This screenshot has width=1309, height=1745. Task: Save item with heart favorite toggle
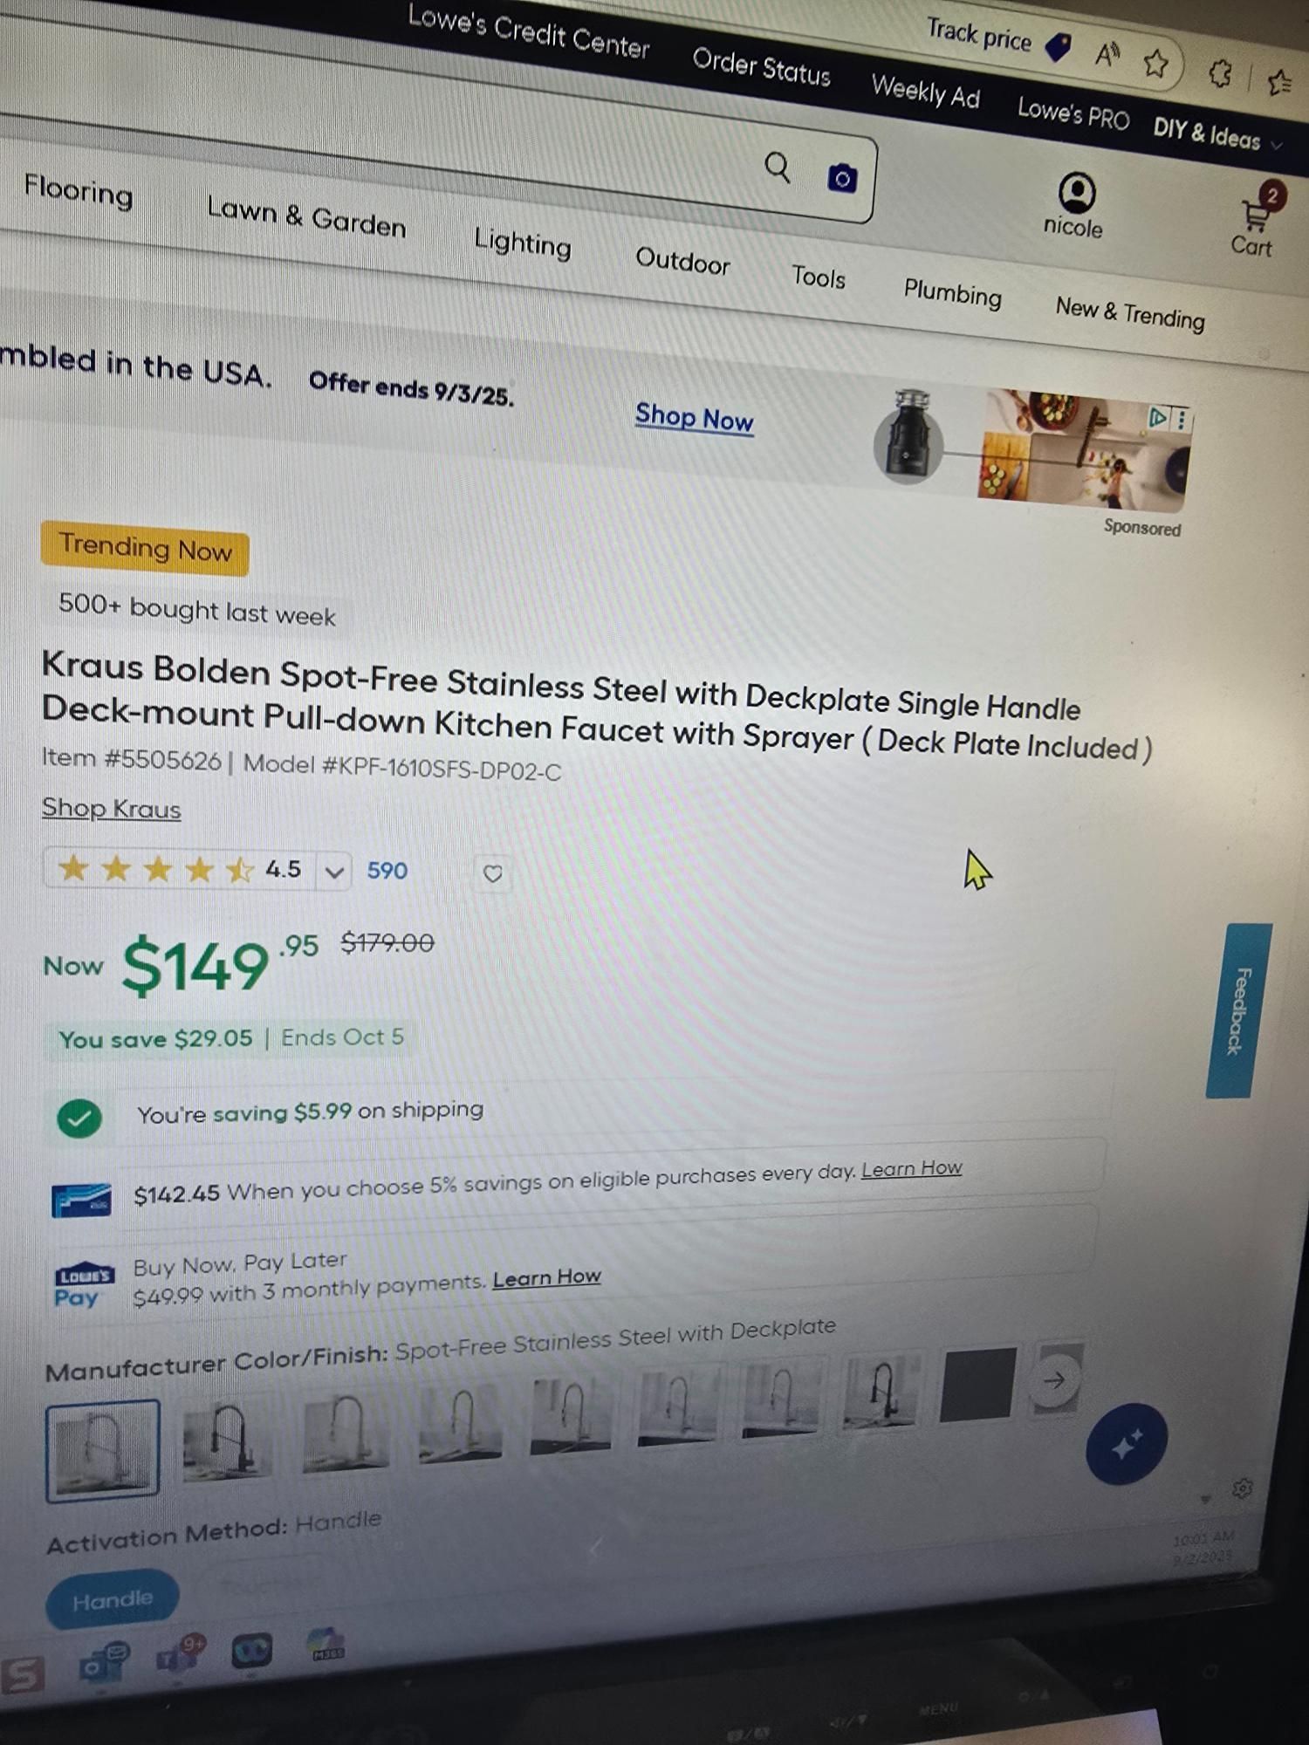pyautogui.click(x=493, y=873)
